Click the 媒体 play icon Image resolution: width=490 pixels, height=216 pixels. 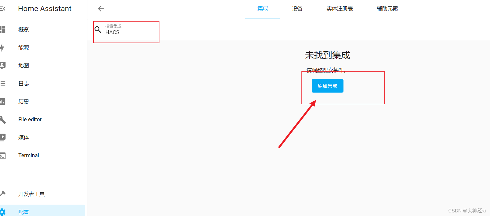click(x=2, y=138)
